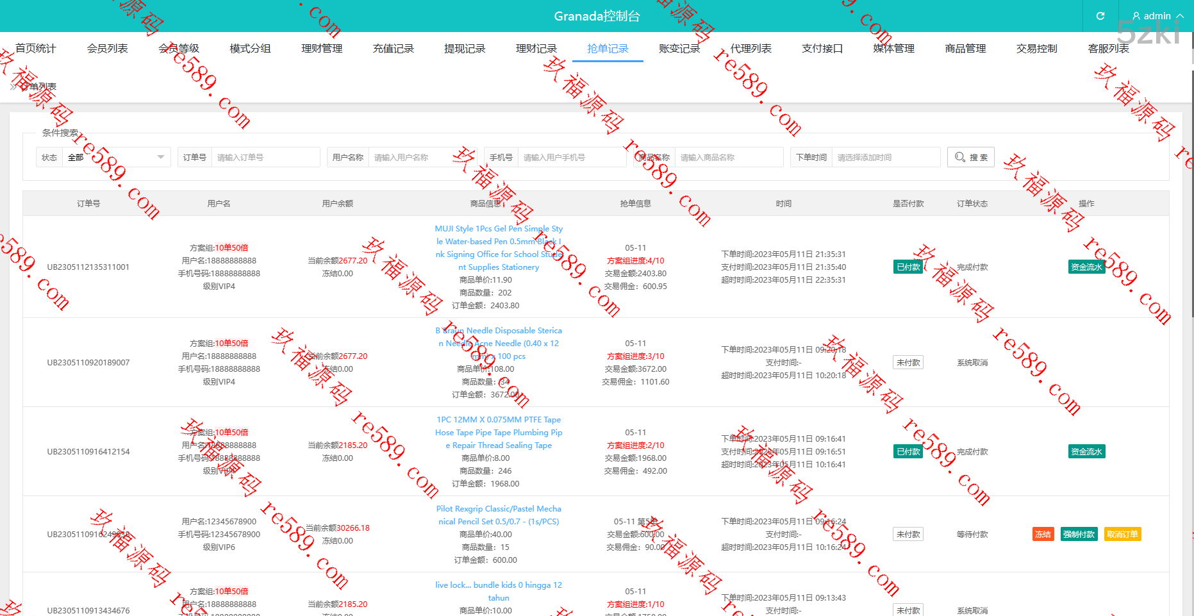
Task: Expand the 状态 status dropdown filter
Action: tap(116, 157)
